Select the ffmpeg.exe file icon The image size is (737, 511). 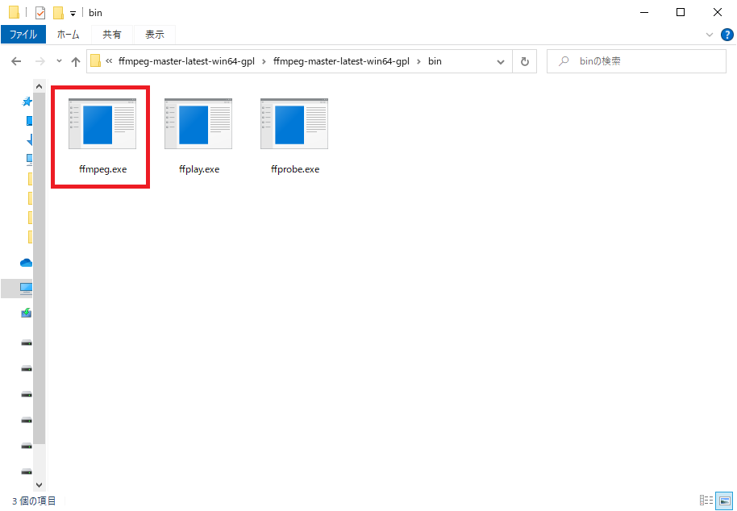(102, 123)
